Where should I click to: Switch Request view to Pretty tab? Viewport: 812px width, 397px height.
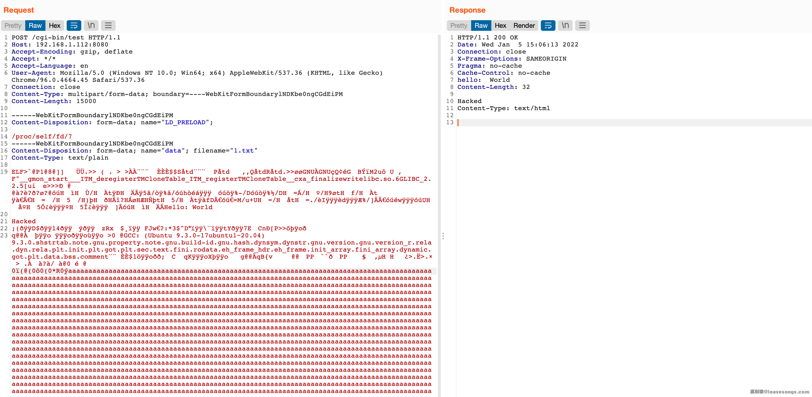(x=13, y=26)
